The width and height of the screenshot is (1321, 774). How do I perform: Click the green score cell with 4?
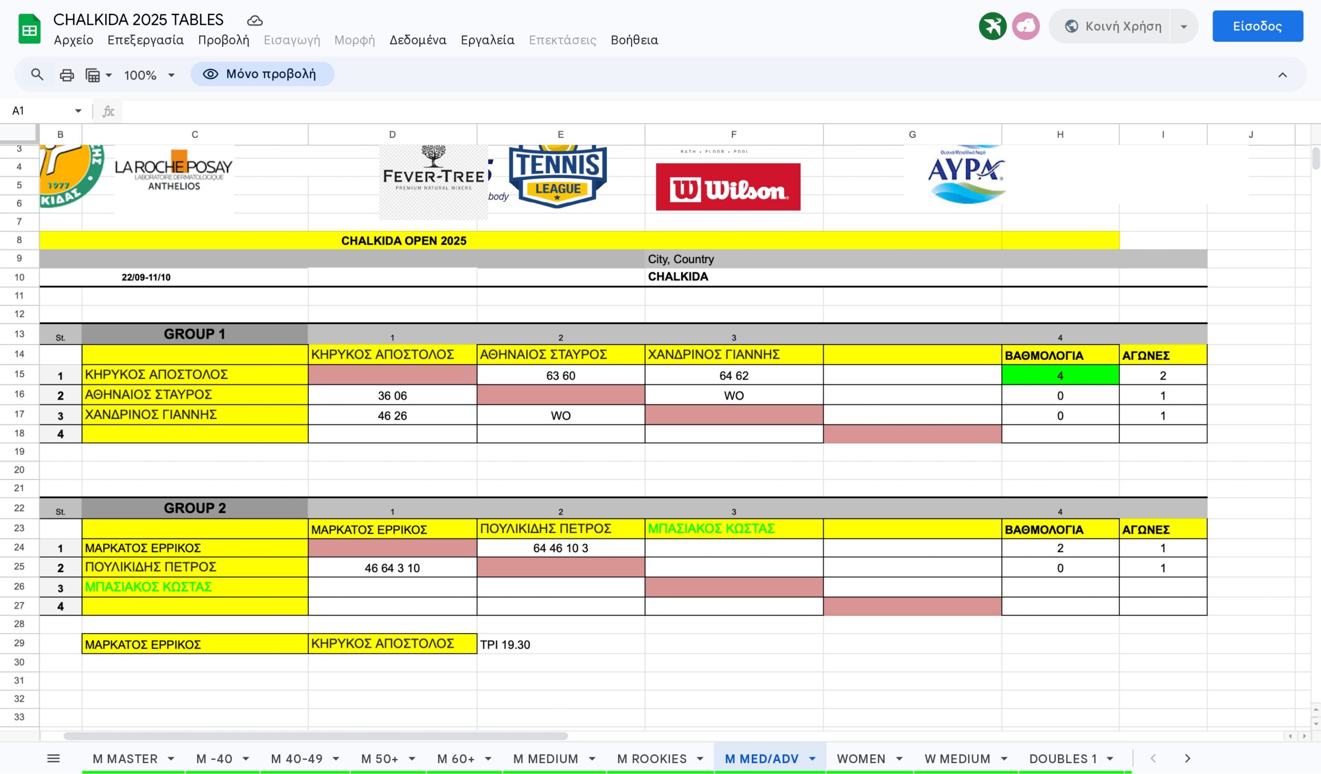[x=1059, y=375]
